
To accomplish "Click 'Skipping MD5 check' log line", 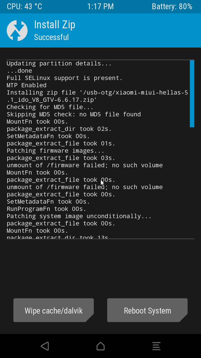I will click(74, 114).
